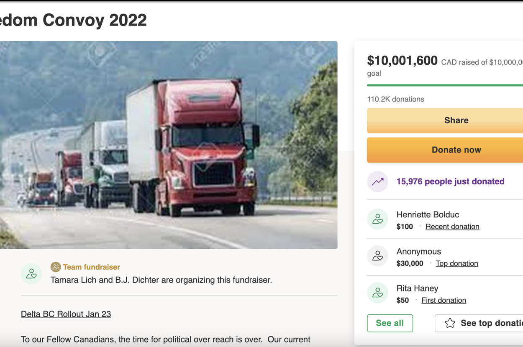Click the green fundraising progress bar
Viewport: 523px width, 347px height.
[445, 85]
